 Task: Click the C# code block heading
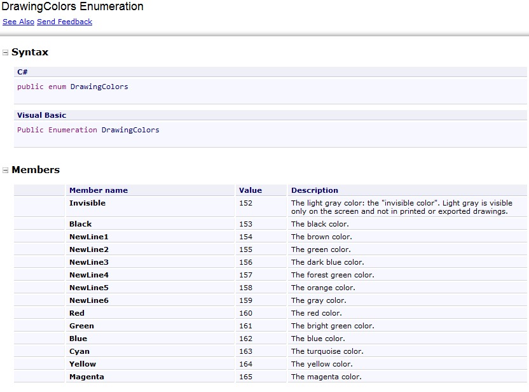[x=22, y=72]
